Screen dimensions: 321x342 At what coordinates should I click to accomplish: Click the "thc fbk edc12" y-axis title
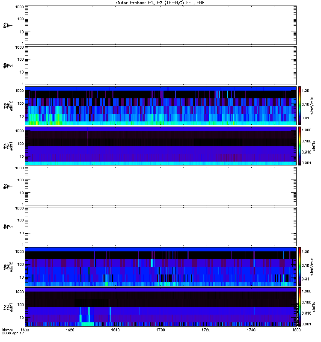[8, 266]
